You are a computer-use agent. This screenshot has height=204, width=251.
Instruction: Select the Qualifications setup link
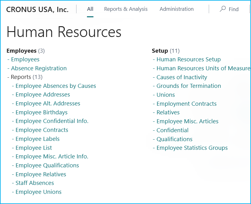[x=175, y=139]
